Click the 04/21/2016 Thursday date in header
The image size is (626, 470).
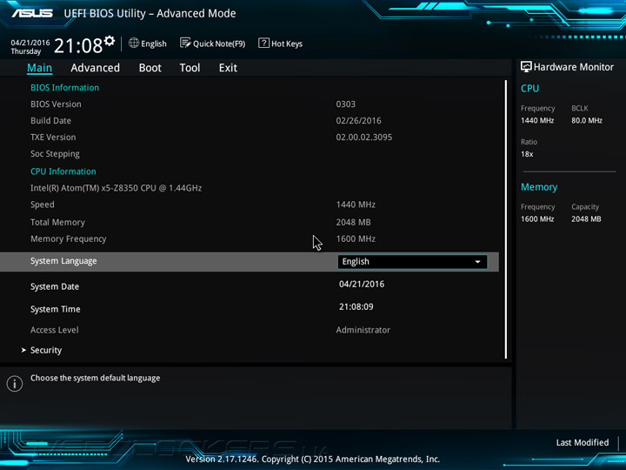30,47
